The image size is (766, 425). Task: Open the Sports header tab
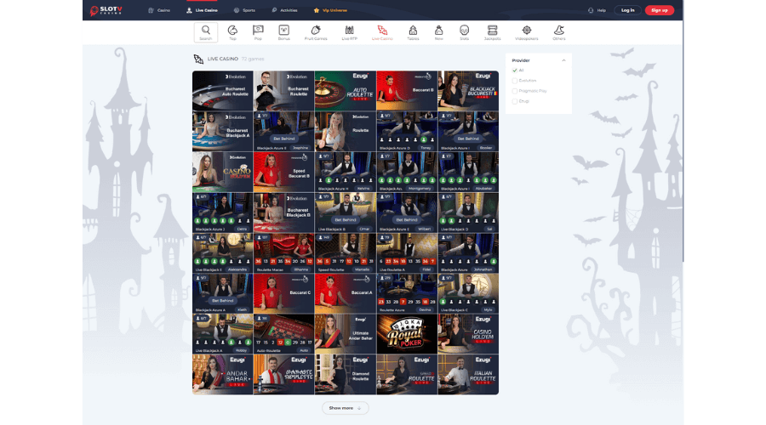tap(244, 10)
